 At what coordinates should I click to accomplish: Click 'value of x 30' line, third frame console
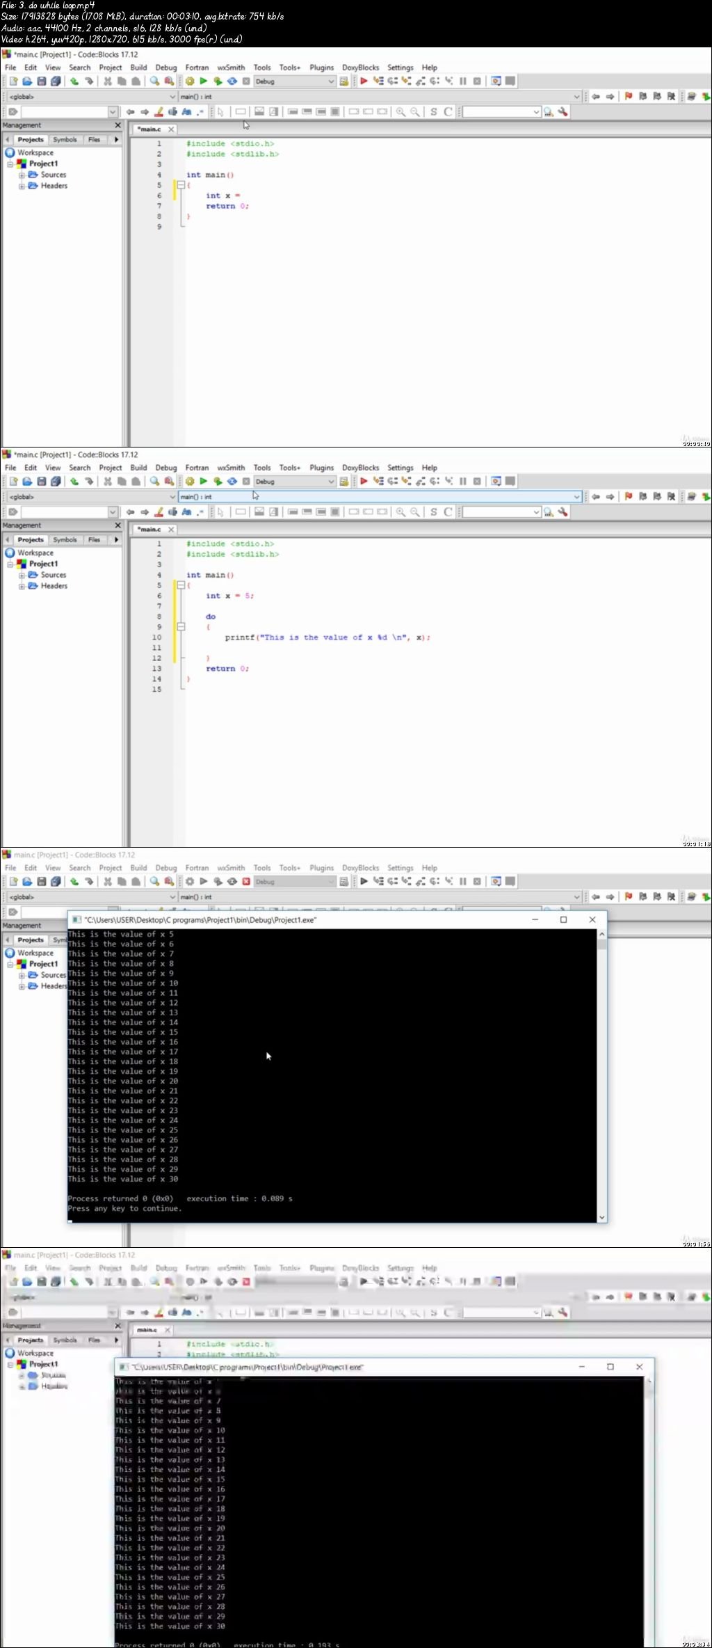click(x=122, y=1179)
